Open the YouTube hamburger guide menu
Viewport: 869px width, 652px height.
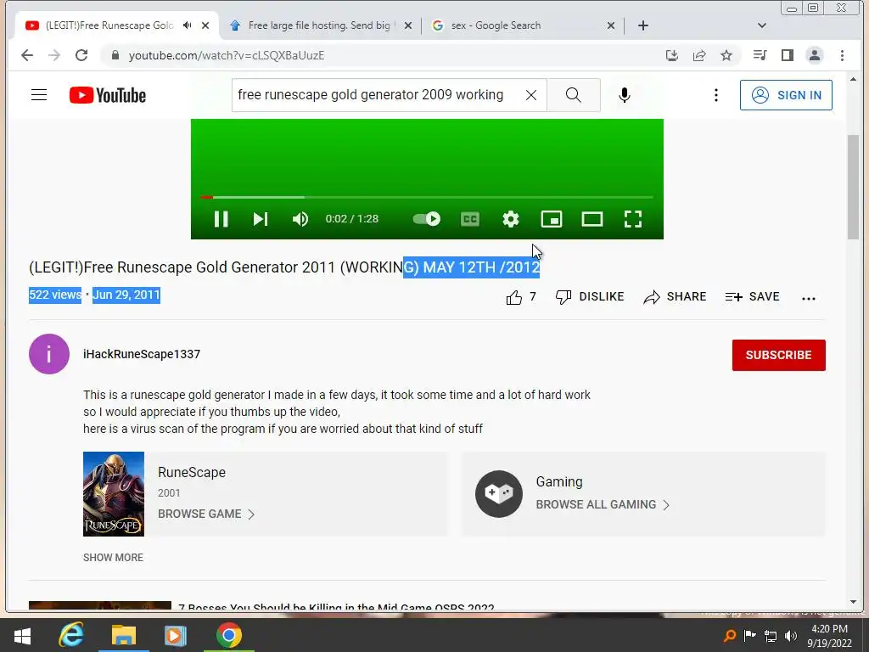39,95
